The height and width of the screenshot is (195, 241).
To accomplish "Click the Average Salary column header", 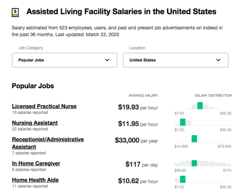I will pos(143,95).
